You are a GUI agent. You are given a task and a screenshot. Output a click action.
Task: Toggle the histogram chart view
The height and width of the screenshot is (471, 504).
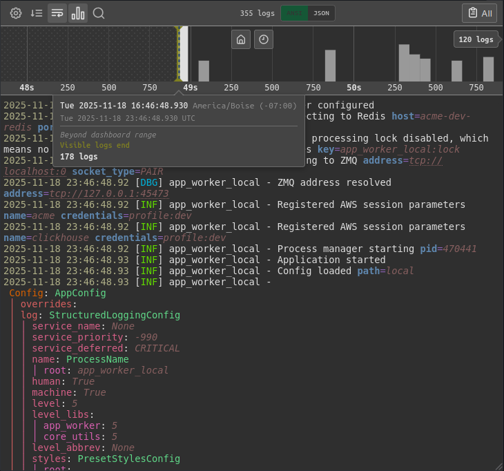78,13
